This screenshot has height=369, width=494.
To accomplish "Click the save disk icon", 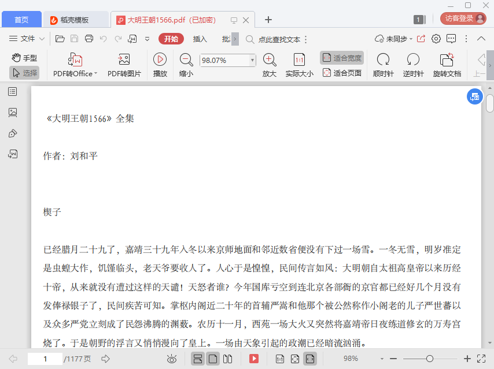I will pyautogui.click(x=75, y=39).
